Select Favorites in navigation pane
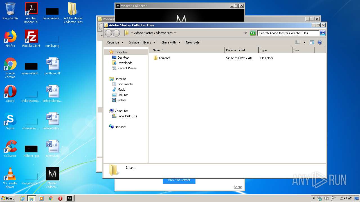Viewport: 360px width, 202px height. coord(121,52)
